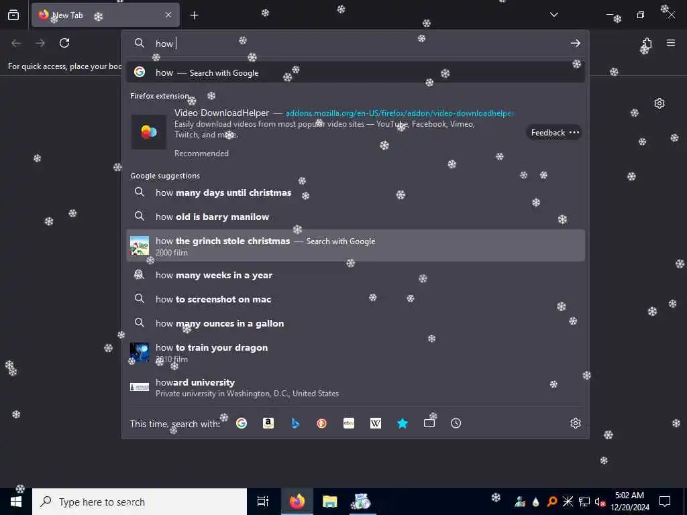This screenshot has height=515, width=687.
Task: Select 'how to train your dragon' suggestion
Action: [x=356, y=353]
